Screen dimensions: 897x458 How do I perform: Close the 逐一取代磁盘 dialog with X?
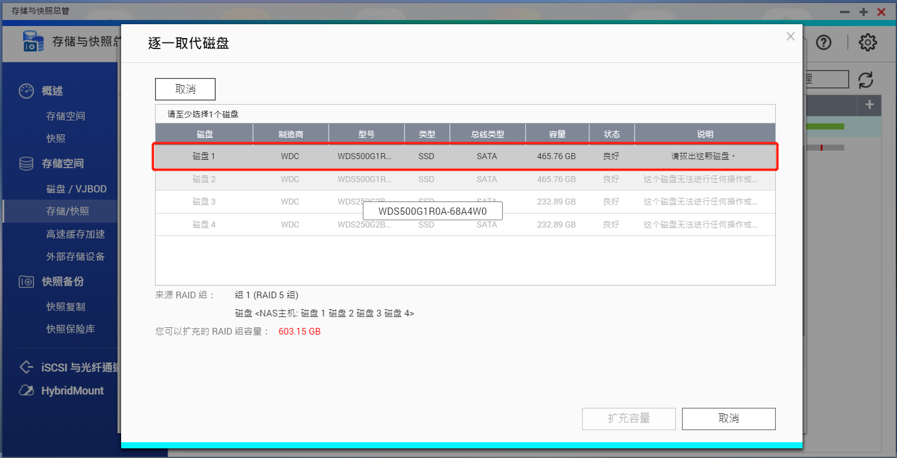coord(790,36)
